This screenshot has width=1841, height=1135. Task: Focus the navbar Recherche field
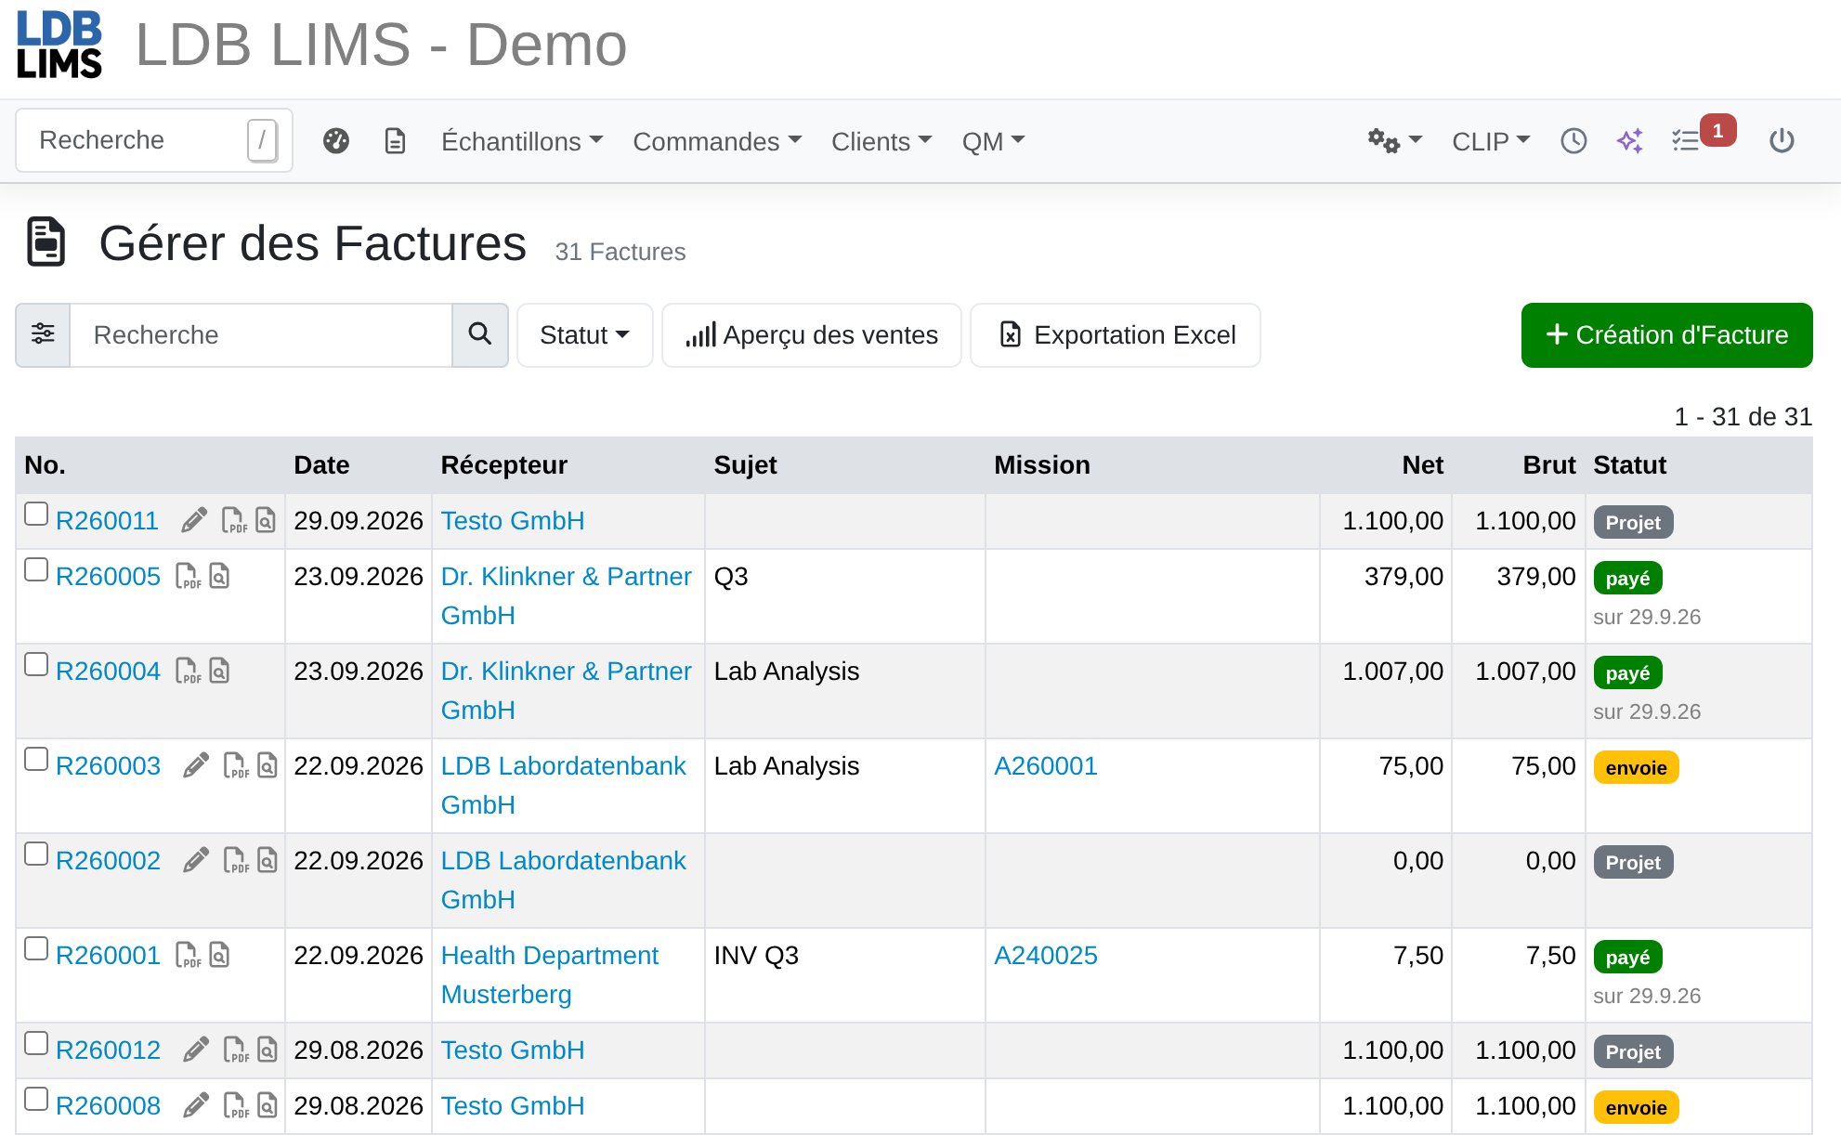click(x=154, y=140)
